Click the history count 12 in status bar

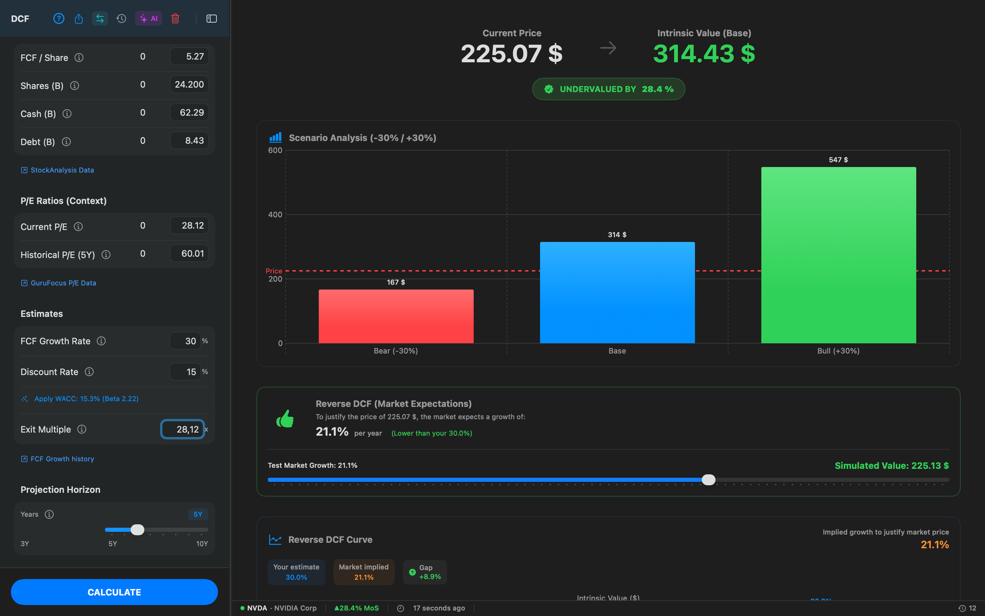968,608
